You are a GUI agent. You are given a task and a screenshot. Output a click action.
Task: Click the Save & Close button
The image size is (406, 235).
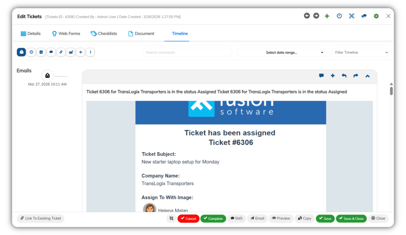pyautogui.click(x=351, y=218)
